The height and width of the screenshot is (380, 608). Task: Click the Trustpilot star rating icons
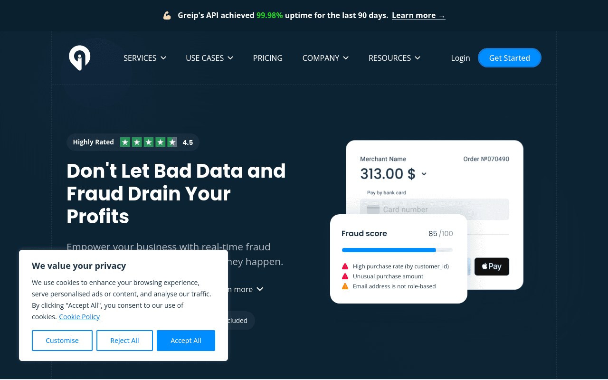pyautogui.click(x=149, y=142)
